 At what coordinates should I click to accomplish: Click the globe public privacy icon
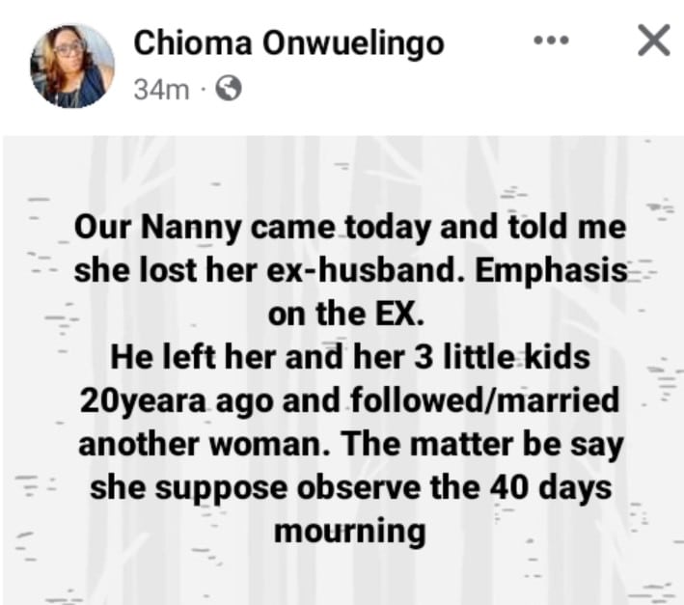[230, 89]
